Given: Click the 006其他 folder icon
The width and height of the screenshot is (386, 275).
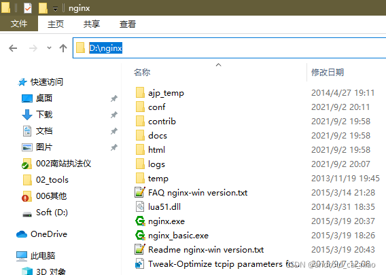Looking at the screenshot, I should pyautogui.click(x=27, y=196).
